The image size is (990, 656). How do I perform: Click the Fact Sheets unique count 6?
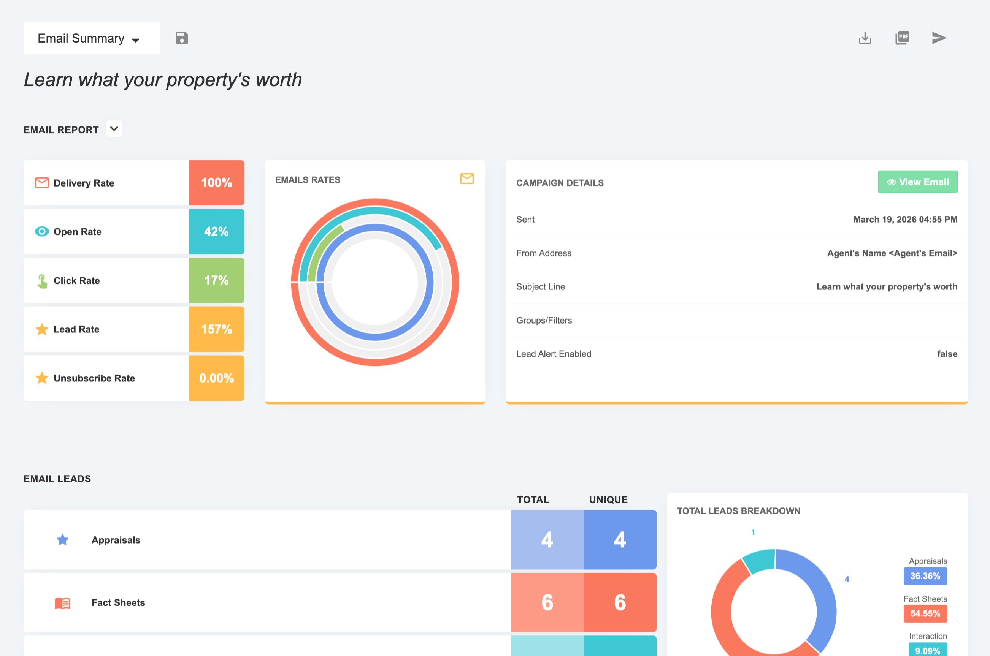point(620,602)
